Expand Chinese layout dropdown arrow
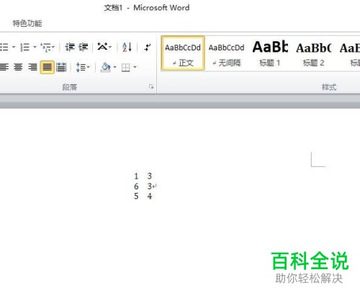 pos(110,47)
